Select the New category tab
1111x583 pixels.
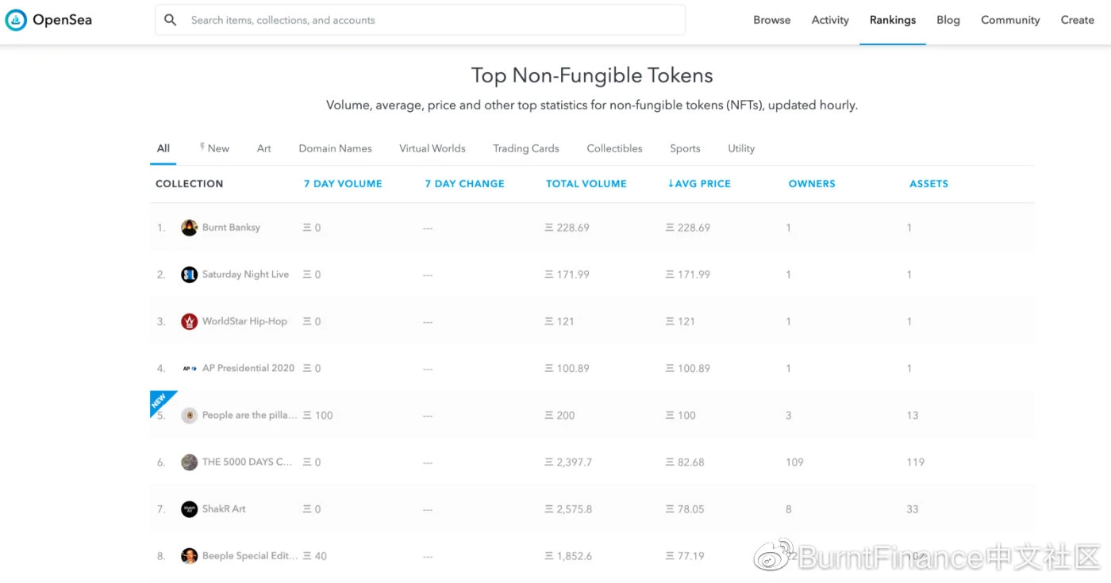click(214, 148)
